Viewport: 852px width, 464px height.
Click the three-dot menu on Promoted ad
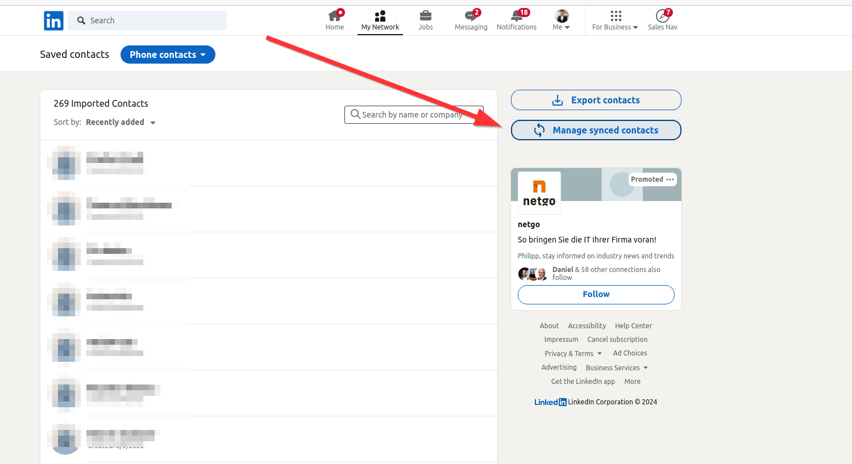click(670, 179)
